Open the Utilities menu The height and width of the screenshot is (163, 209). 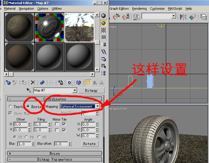point(57,9)
